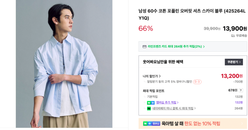Click the arrow at the right end of the 육아템 banner
This screenshot has height=130, width=248.
242,124
